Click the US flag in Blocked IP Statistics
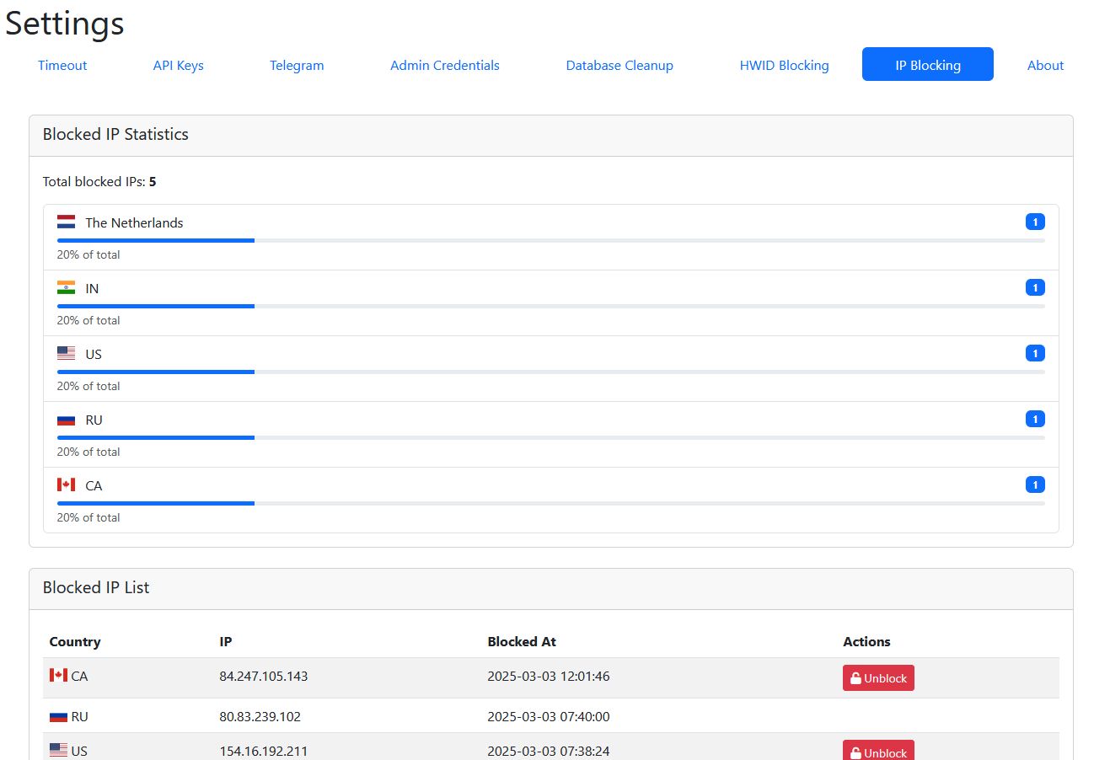This screenshot has height=760, width=1094. (66, 354)
